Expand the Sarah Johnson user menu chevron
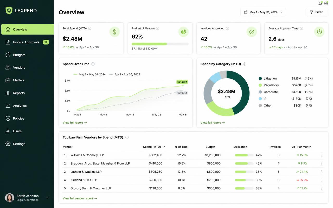 point(47,198)
